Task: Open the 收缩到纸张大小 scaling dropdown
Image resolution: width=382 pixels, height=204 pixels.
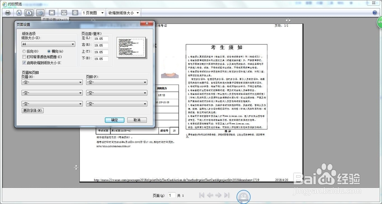Action: (x=124, y=13)
